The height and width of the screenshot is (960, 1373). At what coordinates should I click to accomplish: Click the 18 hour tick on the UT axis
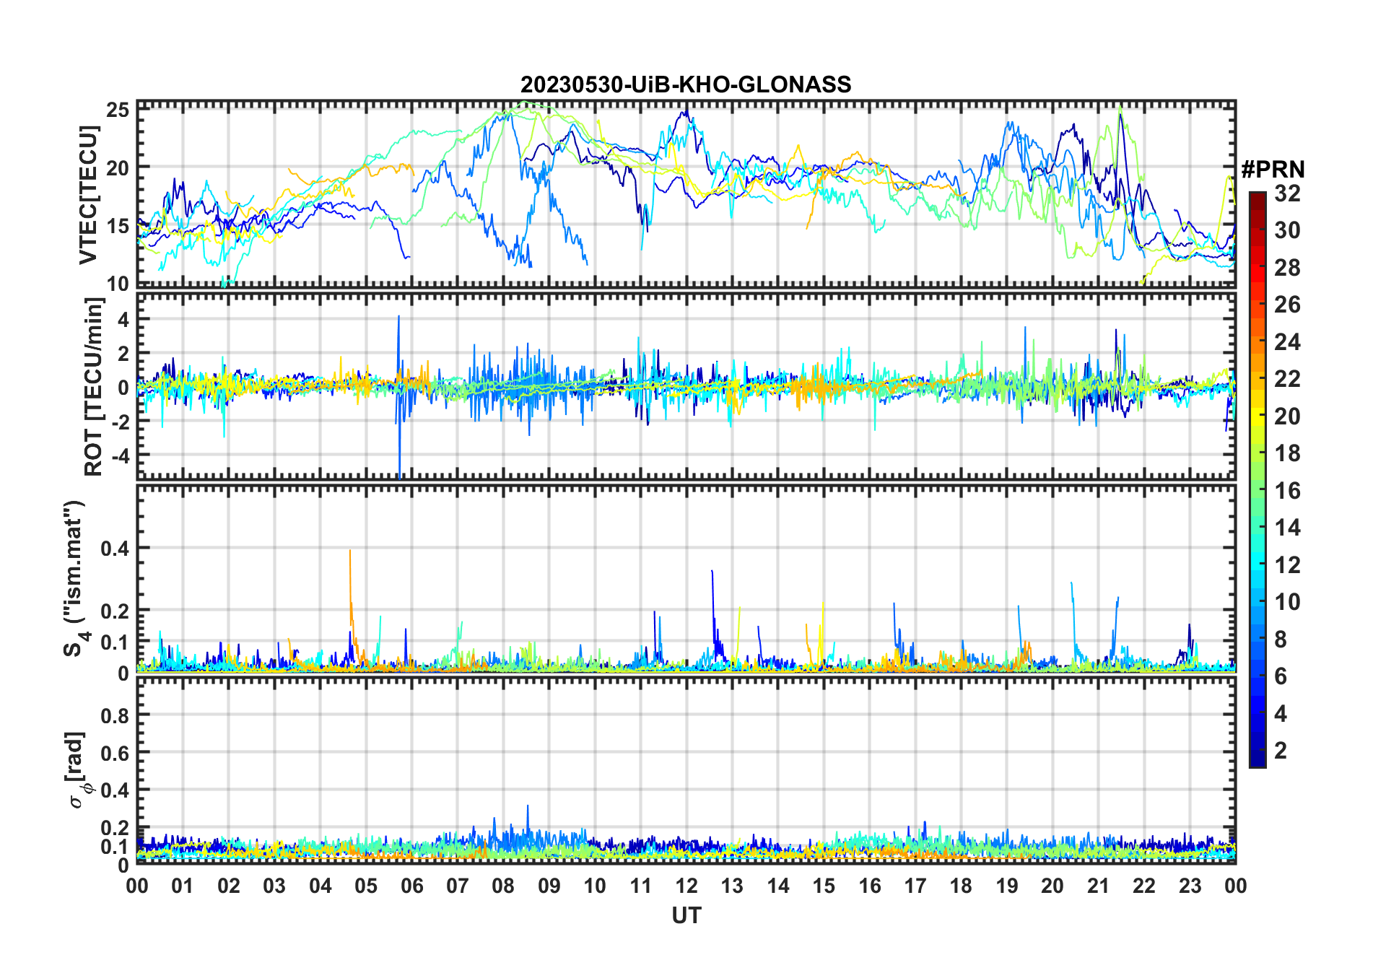point(961,886)
